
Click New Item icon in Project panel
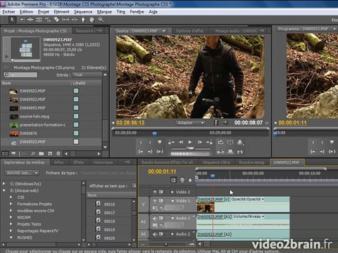click(50, 154)
